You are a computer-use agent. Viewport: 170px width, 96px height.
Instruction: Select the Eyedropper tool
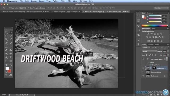pyautogui.click(x=11, y=39)
